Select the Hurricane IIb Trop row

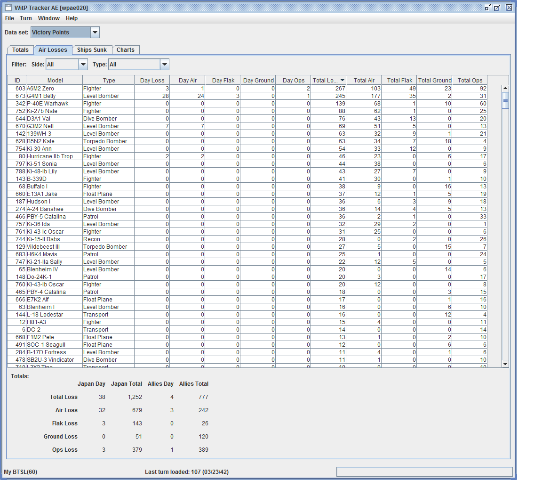tap(247, 156)
